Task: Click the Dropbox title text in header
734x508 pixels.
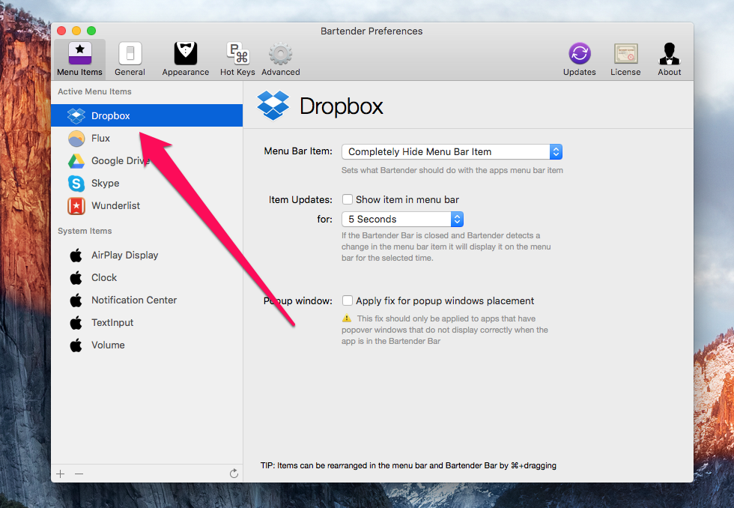Action: (x=342, y=106)
